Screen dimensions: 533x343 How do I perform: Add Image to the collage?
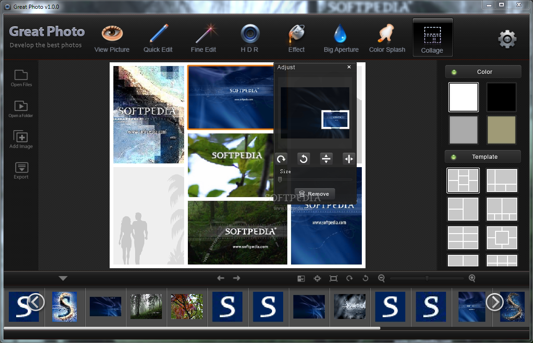[x=21, y=140]
